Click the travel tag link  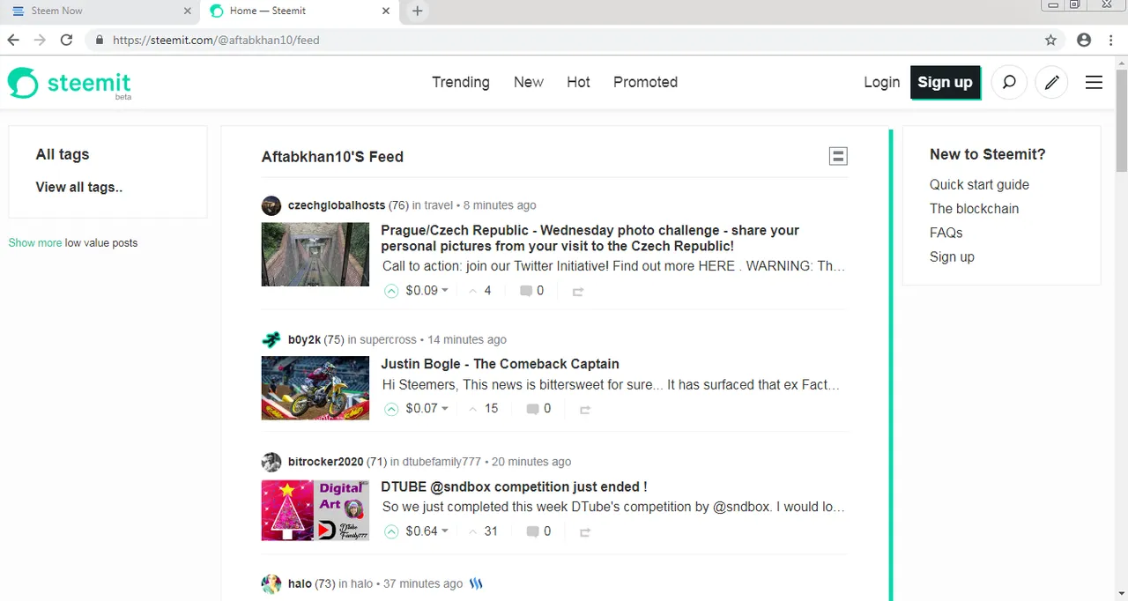click(x=438, y=205)
